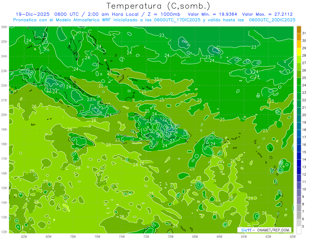
Task: Click the color scale label "31"
Action: (x=304, y=33)
